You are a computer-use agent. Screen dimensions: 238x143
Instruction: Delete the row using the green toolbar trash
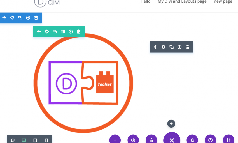pyautogui.click(x=79, y=31)
